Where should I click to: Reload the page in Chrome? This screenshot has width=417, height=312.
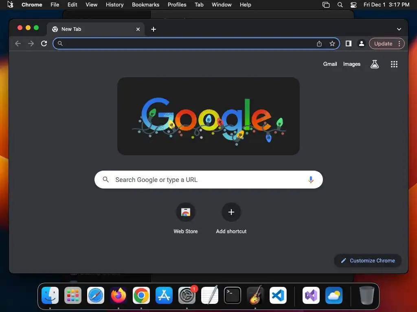44,43
